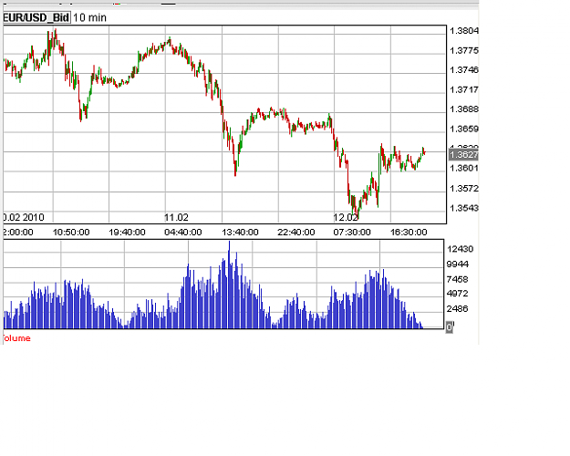Click the highlighted current price 1.3627 marker
570x456 pixels.
click(x=463, y=155)
